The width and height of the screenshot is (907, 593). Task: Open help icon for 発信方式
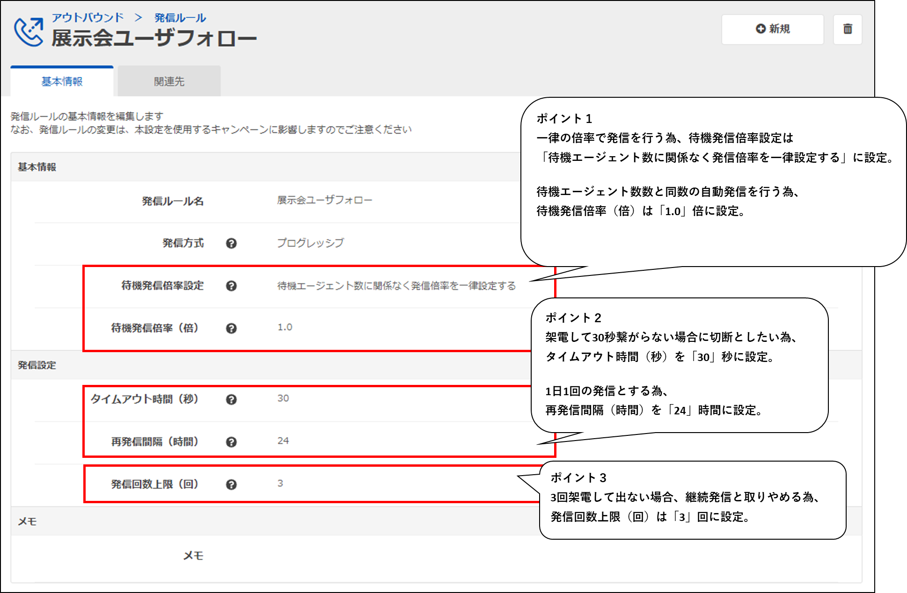(231, 243)
